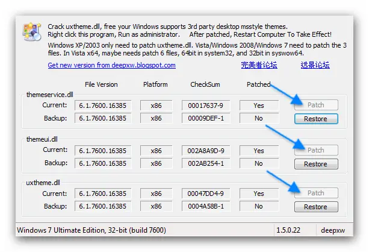Click themeservice.dll backup Patched No field

tap(259, 118)
